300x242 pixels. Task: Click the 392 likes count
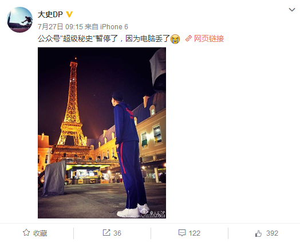272,233
